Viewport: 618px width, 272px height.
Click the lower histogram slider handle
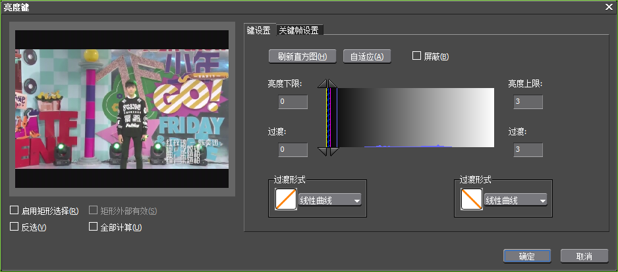click(327, 151)
